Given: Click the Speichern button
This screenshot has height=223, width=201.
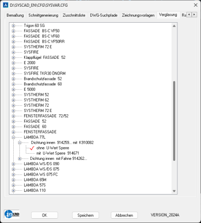Looking at the screenshot, I should 86,215.
